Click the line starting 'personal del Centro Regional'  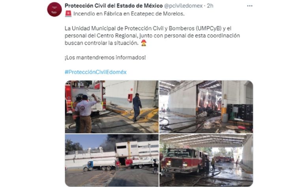pyautogui.click(x=152, y=36)
